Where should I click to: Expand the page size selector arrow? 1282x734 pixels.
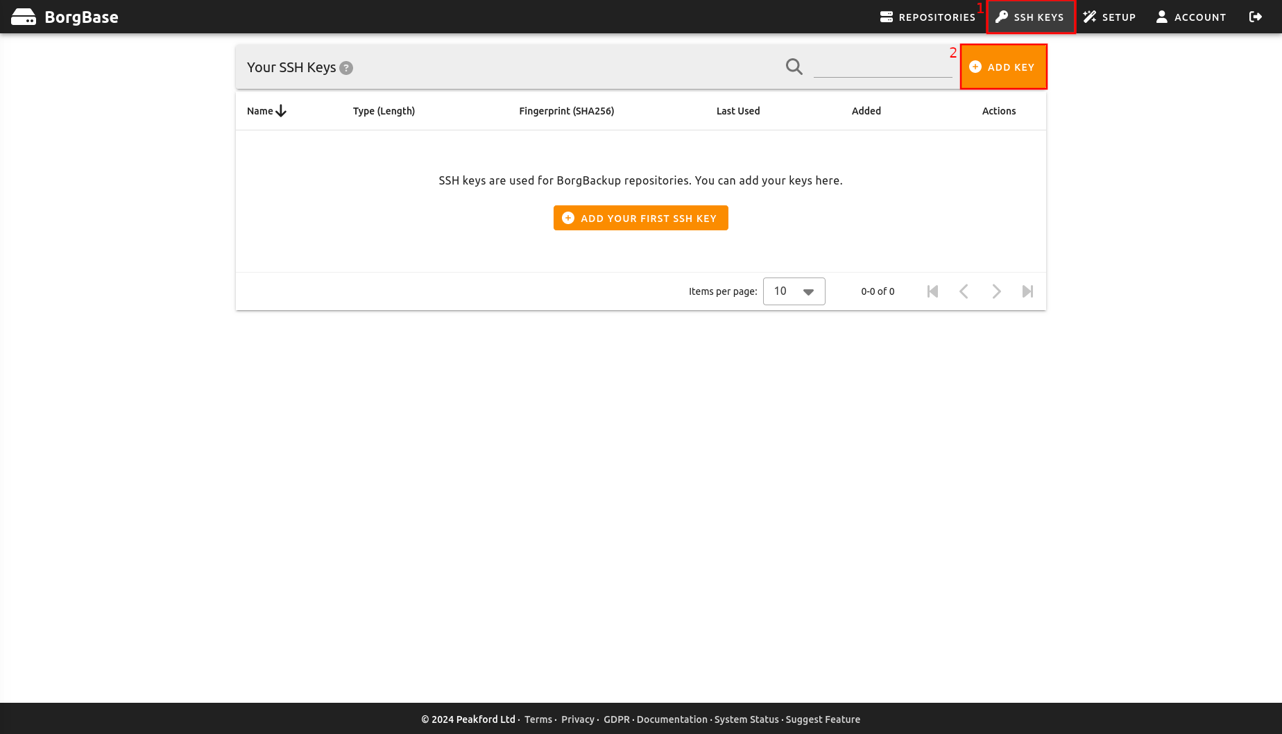[808, 291]
